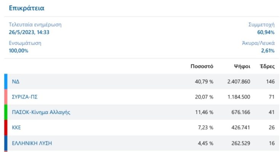Click the red color bar beside ΚΚΕ
This screenshot has width=280, height=152.
pyautogui.click(x=6, y=128)
